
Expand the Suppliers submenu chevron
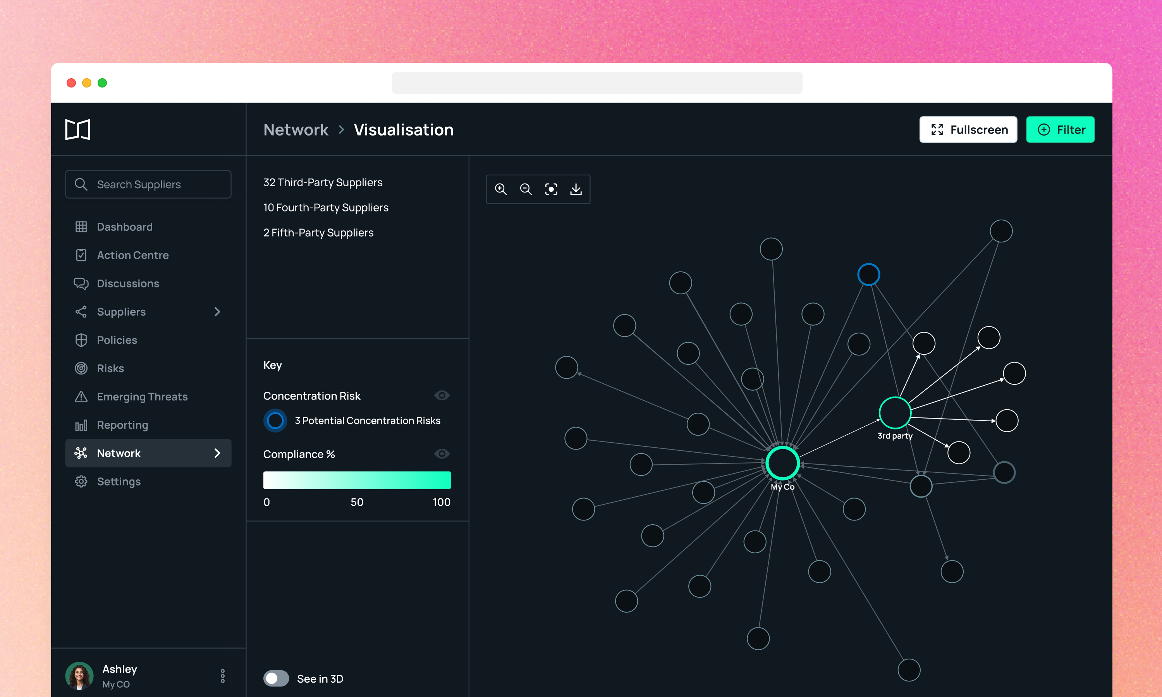[x=217, y=311]
